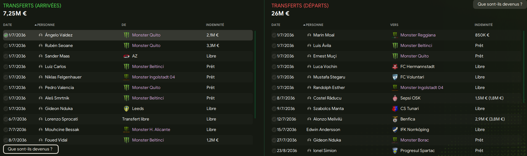Viewport: 527px width, 156px height.
Task: Sort departures by Indemnité column header
Action: pos(484,25)
